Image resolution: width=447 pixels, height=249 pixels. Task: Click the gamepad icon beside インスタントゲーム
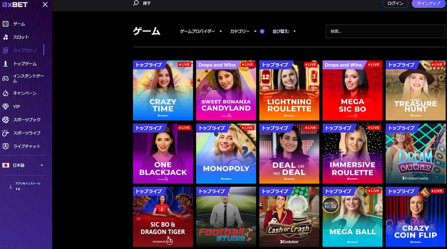[x=5, y=78]
